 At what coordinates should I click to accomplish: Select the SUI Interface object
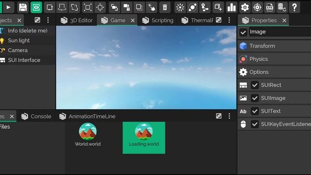(x=28, y=60)
